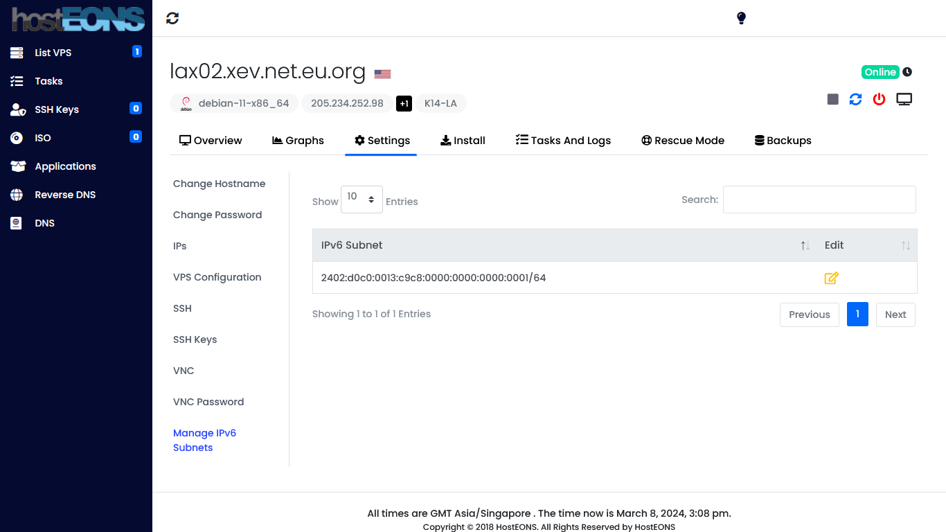Screen dimensions: 946x532
Task: Open Reverse DNS from sidebar
Action: point(65,195)
